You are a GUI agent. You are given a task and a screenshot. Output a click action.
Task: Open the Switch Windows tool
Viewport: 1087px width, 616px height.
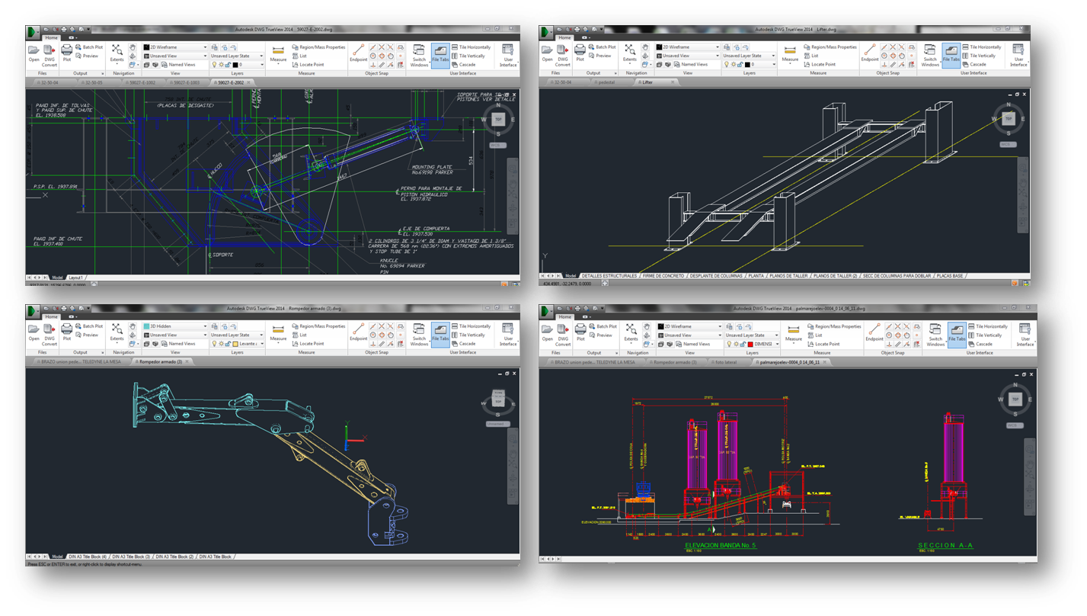(418, 53)
